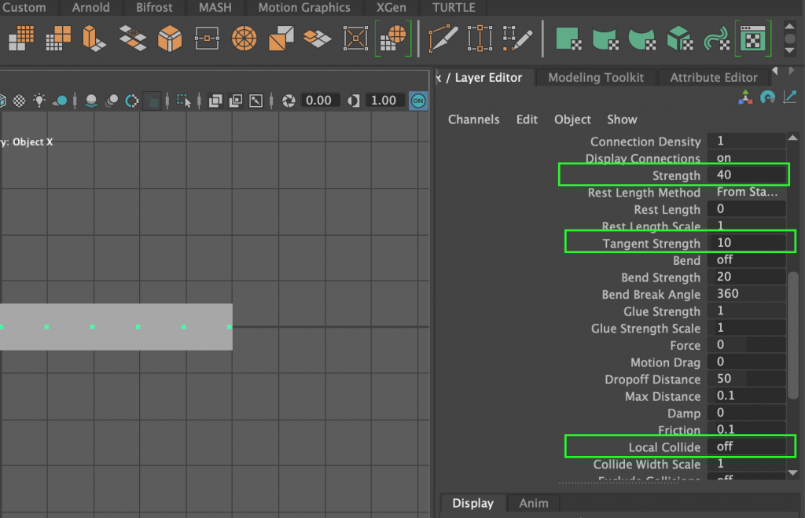Click the viewport exposure 0.00 field
Image resolution: width=805 pixels, height=518 pixels.
(x=319, y=101)
